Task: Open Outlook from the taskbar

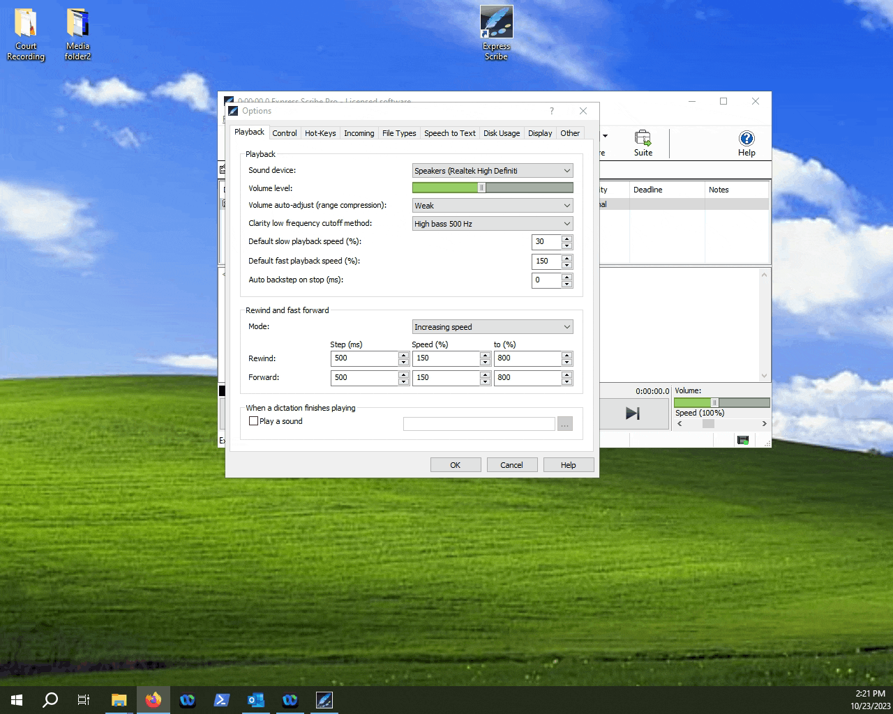Action: 256,700
